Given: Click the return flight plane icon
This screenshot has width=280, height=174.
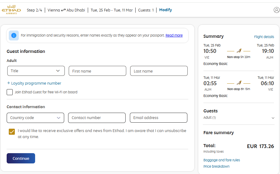Looking at the screenshot, I should pos(239,83).
